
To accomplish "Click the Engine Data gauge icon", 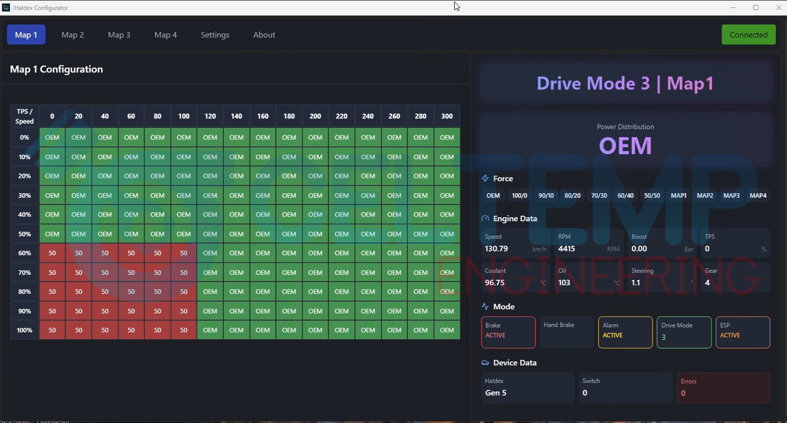I will click(485, 219).
